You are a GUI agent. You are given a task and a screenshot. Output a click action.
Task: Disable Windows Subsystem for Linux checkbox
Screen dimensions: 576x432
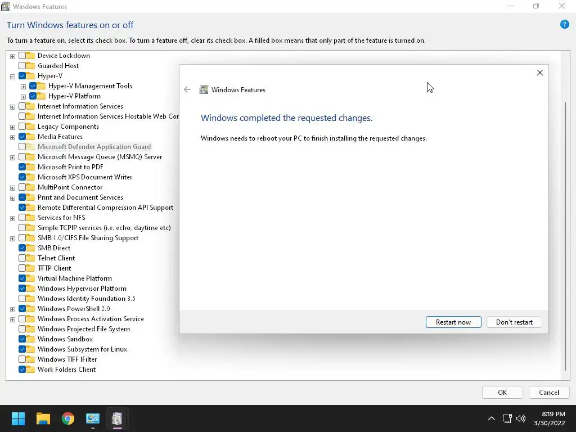[22, 349]
